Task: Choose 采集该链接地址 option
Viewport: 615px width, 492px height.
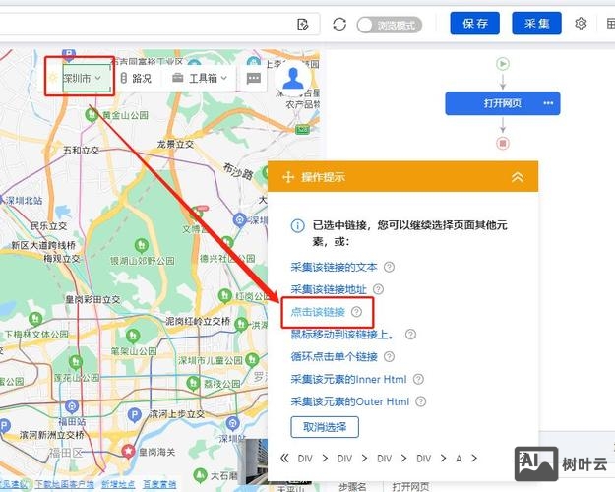Action: pyautogui.click(x=329, y=289)
